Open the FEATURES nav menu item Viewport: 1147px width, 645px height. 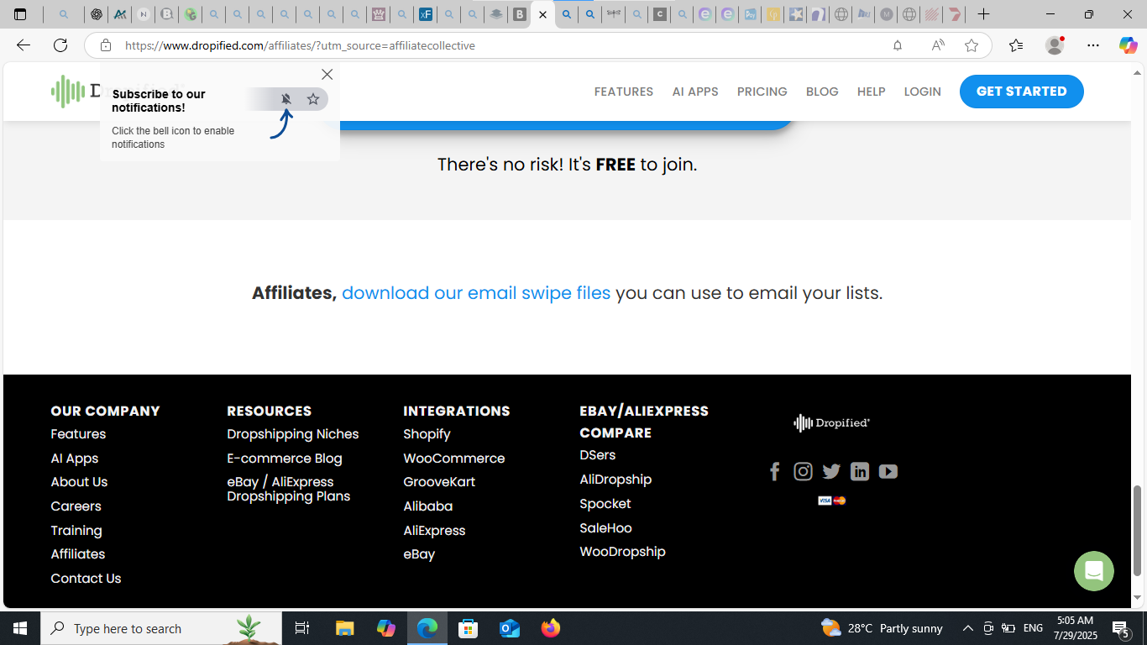(624, 92)
